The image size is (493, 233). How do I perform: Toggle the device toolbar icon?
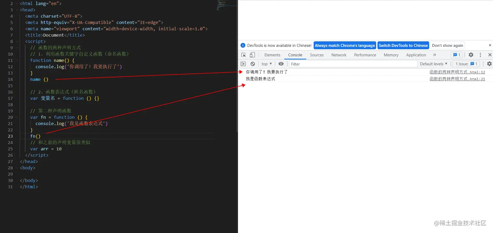tap(252, 55)
